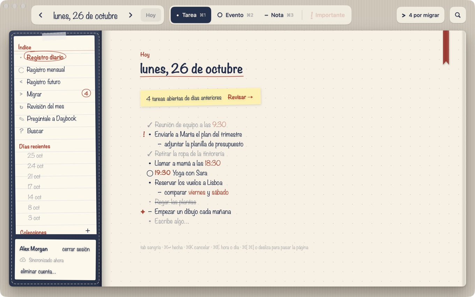Image resolution: width=475 pixels, height=297 pixels.
Task: Click the refresh icon next to Revisión del mes
Action: (x=21, y=107)
